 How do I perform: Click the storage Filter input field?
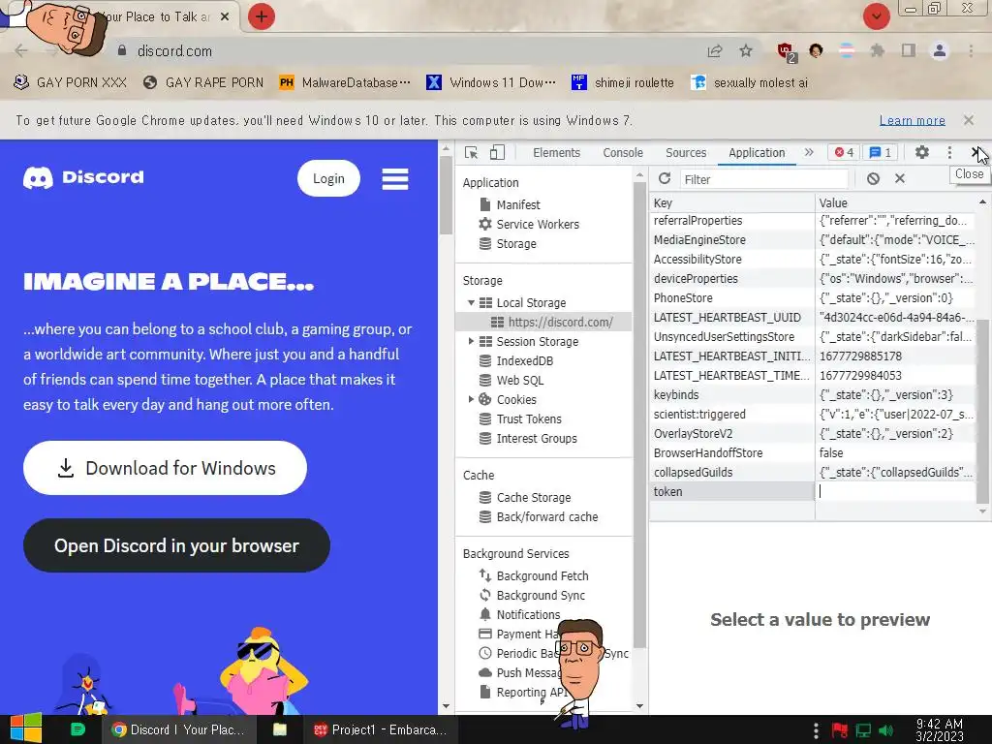pos(764,179)
